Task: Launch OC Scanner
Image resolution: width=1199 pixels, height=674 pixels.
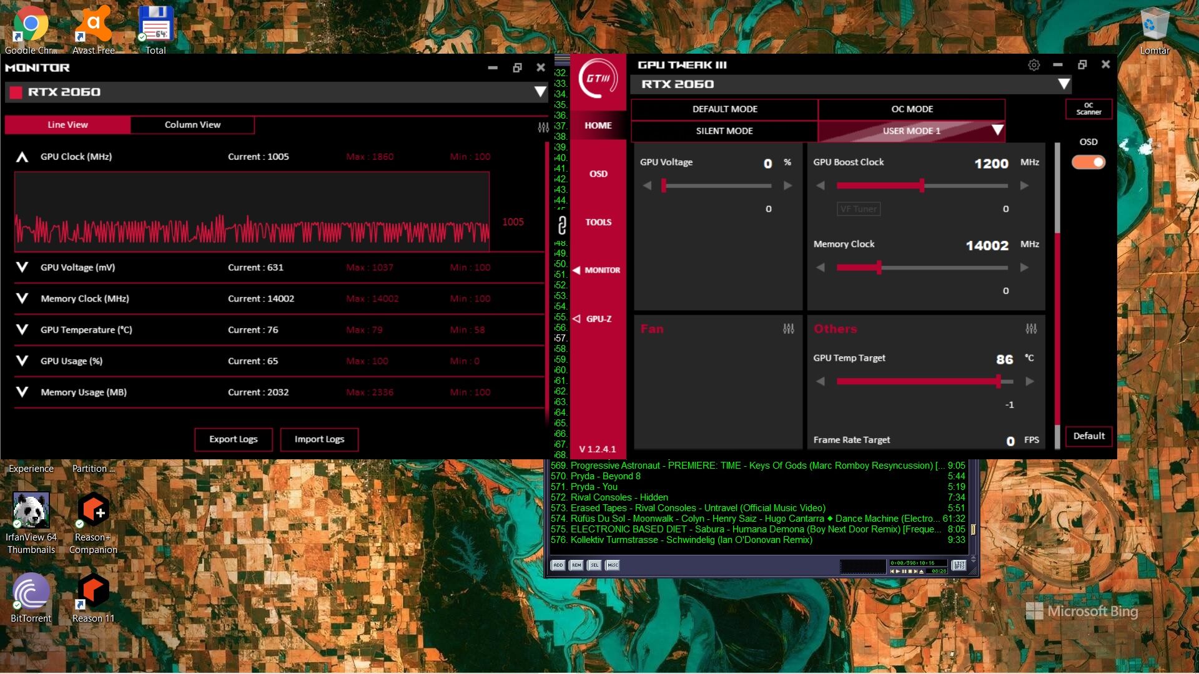Action: click(x=1088, y=109)
